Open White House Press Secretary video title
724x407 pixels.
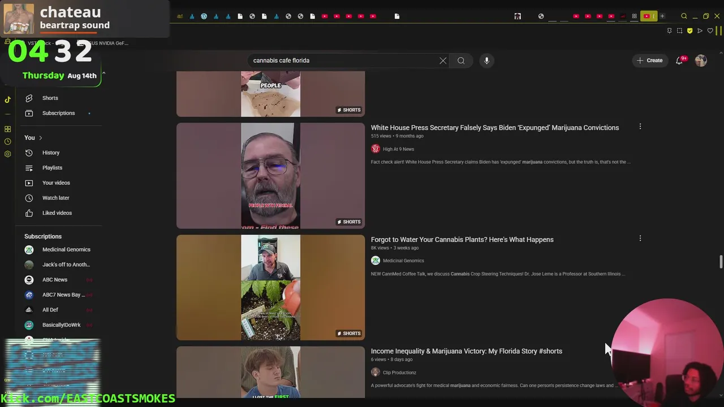pyautogui.click(x=495, y=128)
